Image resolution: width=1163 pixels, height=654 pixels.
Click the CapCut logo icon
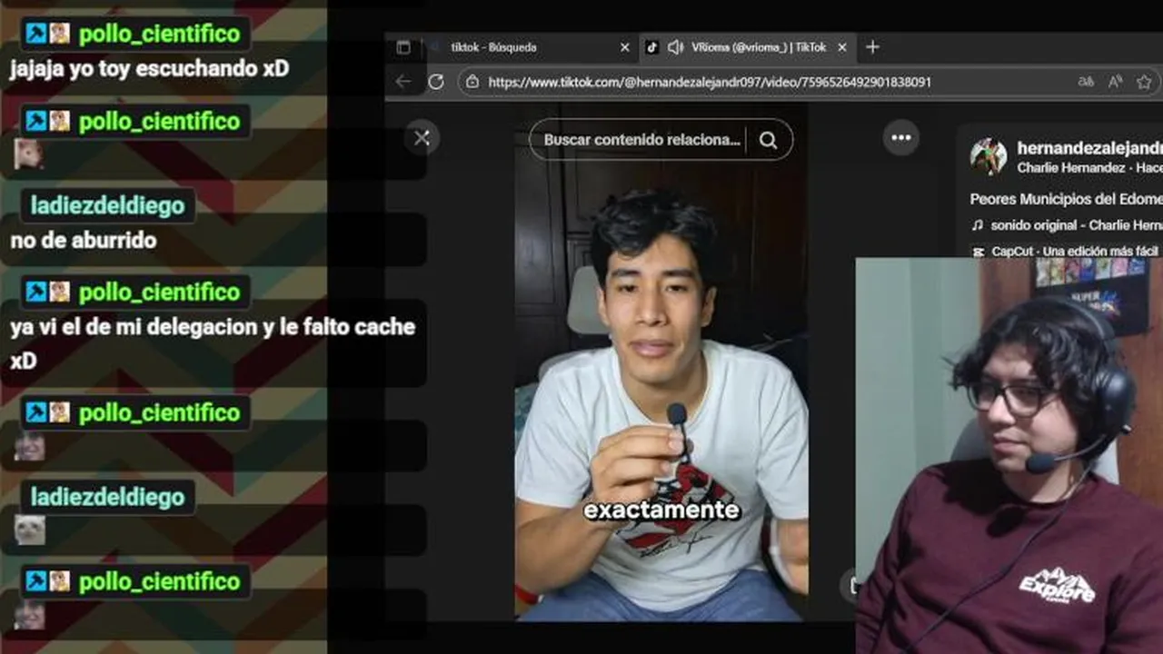click(978, 252)
